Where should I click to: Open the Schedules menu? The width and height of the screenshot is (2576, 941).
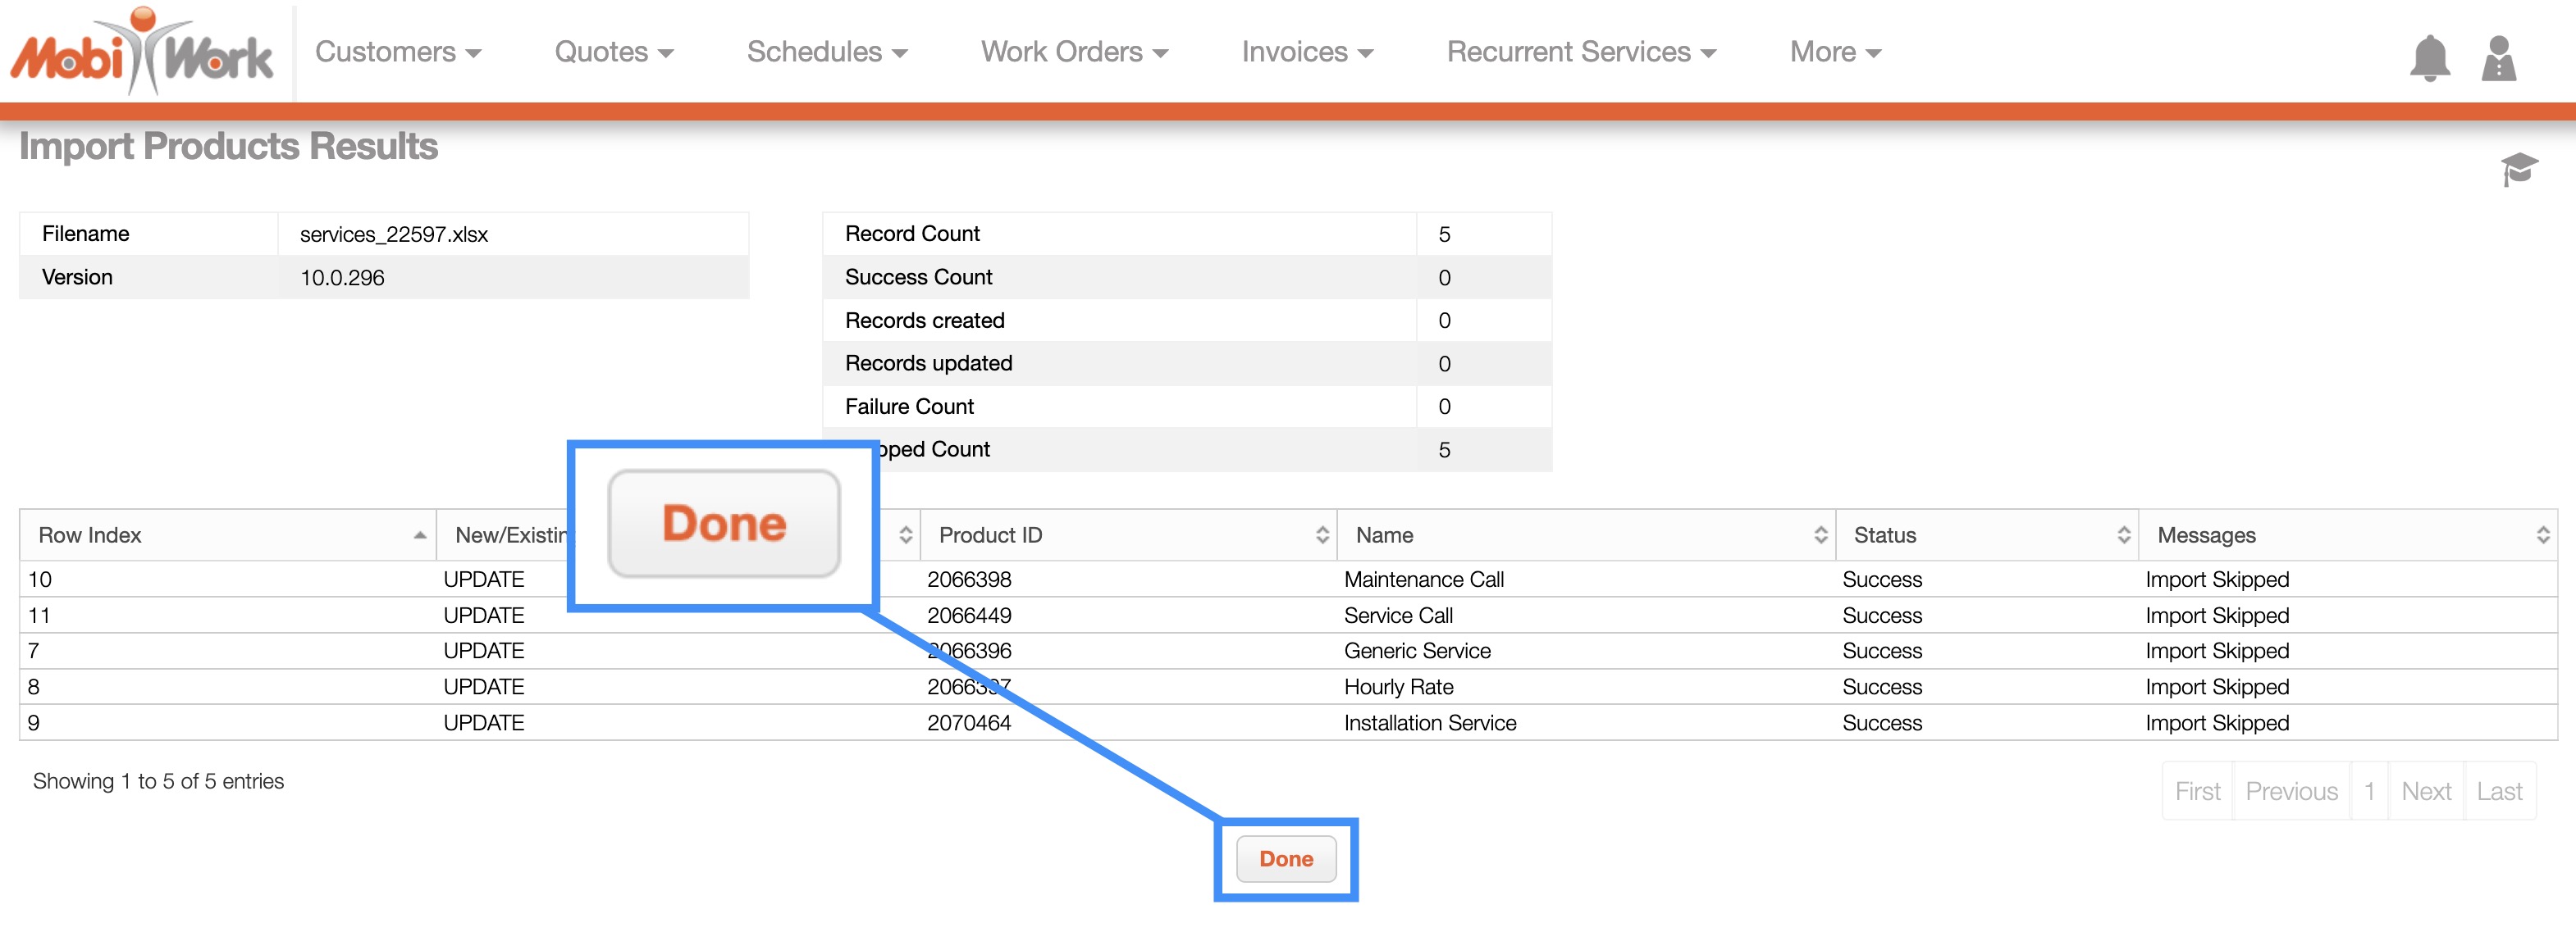tap(826, 52)
